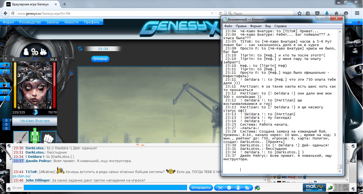Click the Firefox Поиск search box
The height and width of the screenshot is (194, 363).
click(x=260, y=13)
